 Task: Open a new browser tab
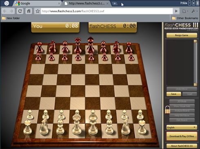pyautogui.click(x=115, y=4)
